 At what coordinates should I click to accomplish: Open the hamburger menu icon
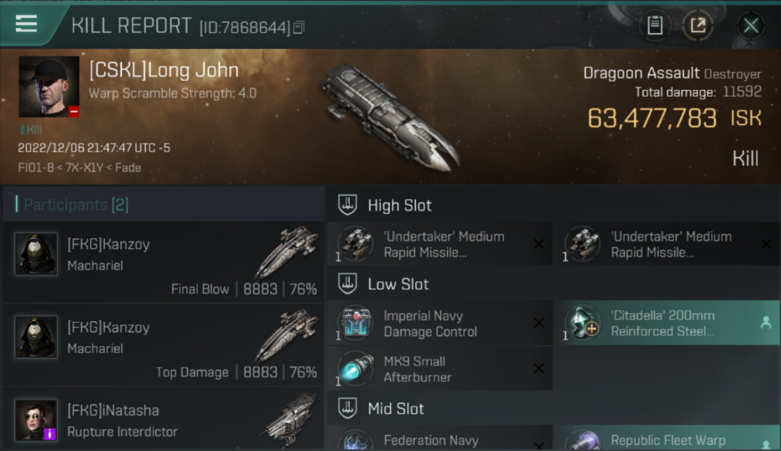[26, 24]
